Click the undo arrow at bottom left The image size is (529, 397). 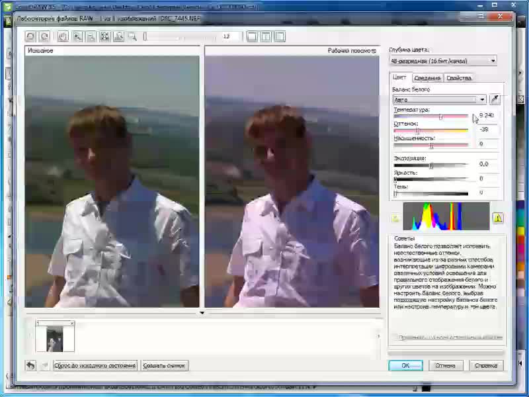[31, 365]
